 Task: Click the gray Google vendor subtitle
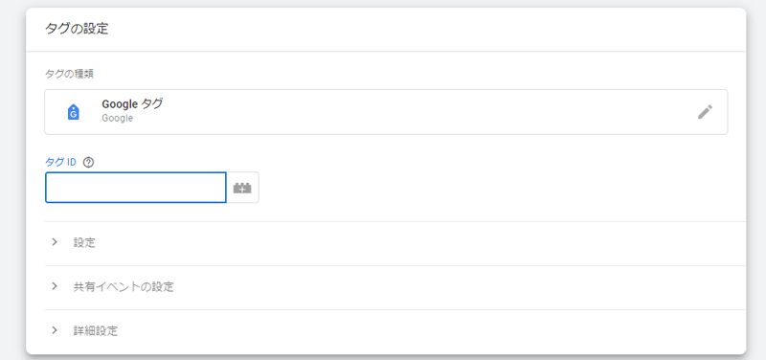coord(117,118)
